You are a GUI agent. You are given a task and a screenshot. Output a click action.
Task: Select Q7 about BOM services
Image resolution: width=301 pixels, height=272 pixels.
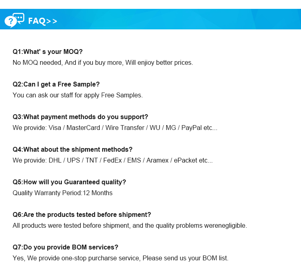click(x=65, y=247)
